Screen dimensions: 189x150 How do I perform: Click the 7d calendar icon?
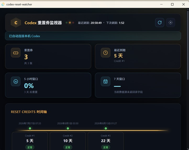(105, 81)
